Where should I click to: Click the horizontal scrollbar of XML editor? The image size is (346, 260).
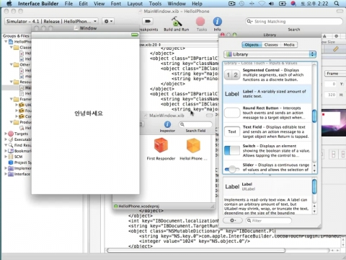tap(196, 251)
